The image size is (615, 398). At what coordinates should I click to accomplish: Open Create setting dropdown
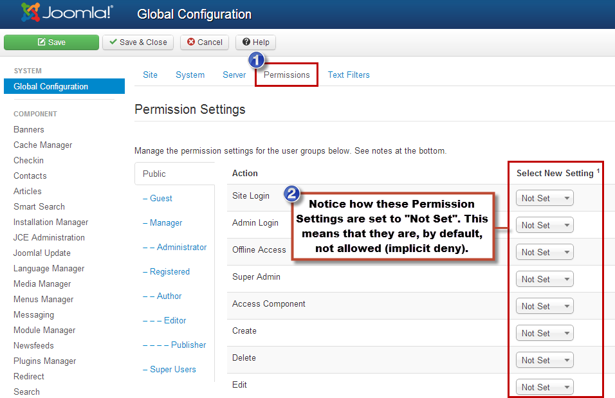tap(545, 333)
